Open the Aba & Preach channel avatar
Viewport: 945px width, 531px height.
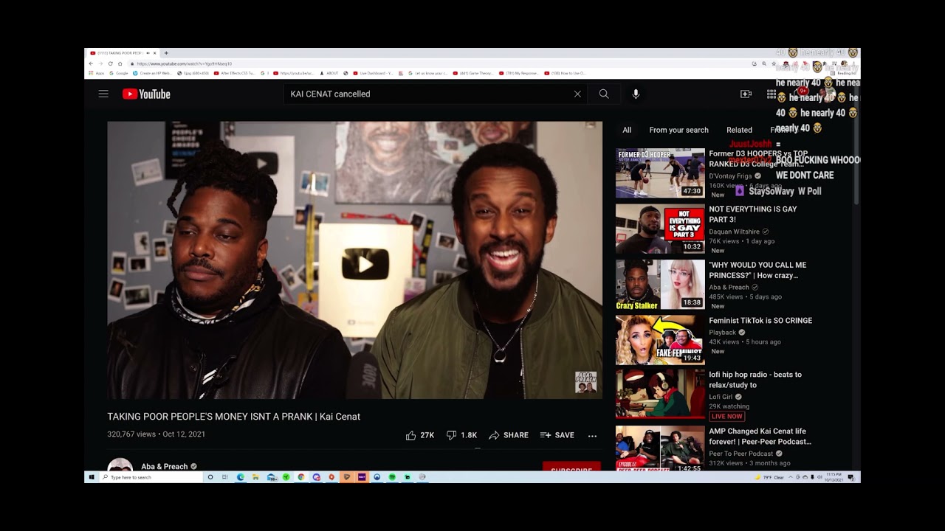120,465
